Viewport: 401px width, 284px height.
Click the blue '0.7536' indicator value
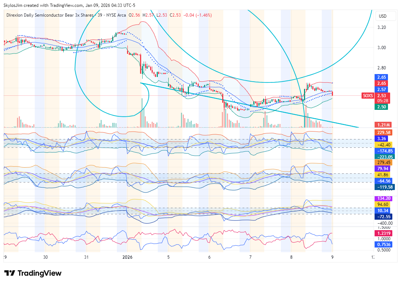(x=384, y=244)
